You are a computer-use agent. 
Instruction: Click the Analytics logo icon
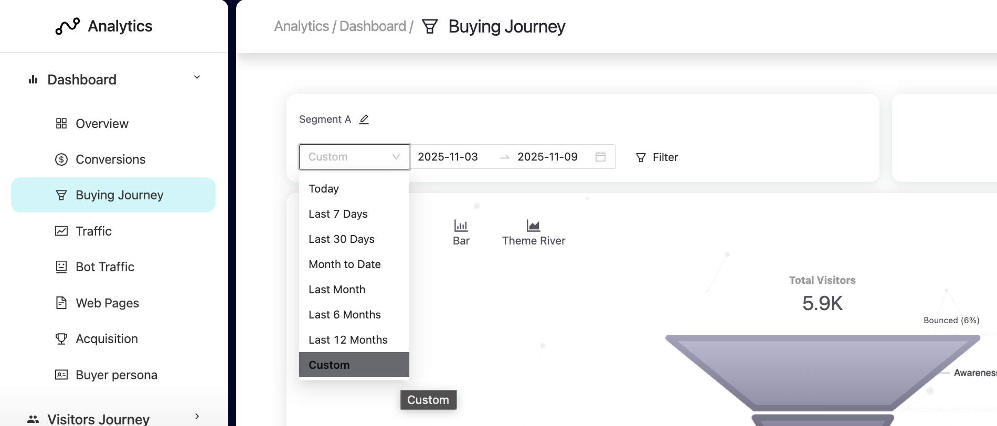[x=68, y=26]
